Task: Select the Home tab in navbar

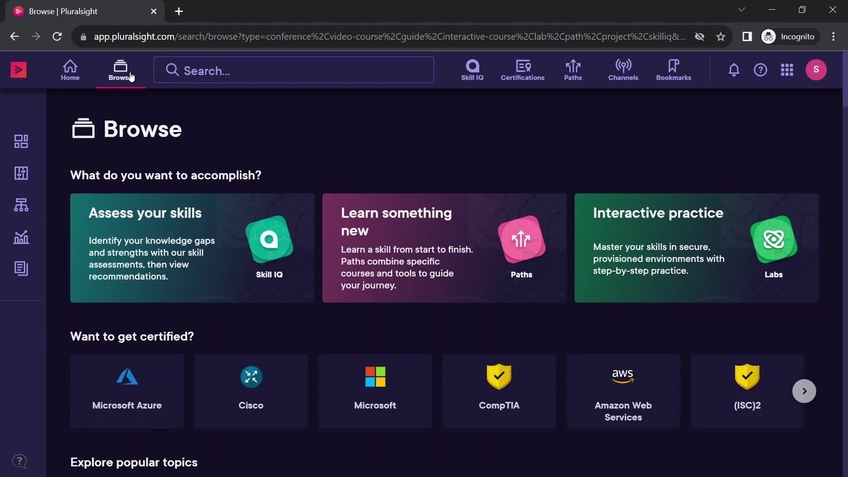Action: pos(70,69)
